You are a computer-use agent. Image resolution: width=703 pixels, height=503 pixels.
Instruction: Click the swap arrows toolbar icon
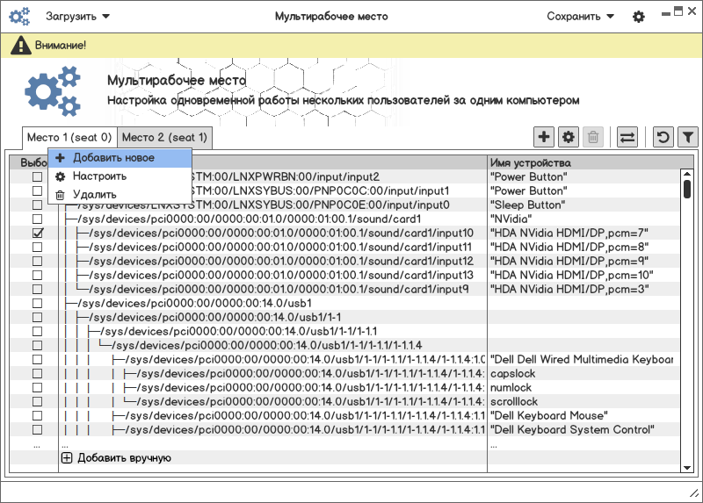point(627,137)
